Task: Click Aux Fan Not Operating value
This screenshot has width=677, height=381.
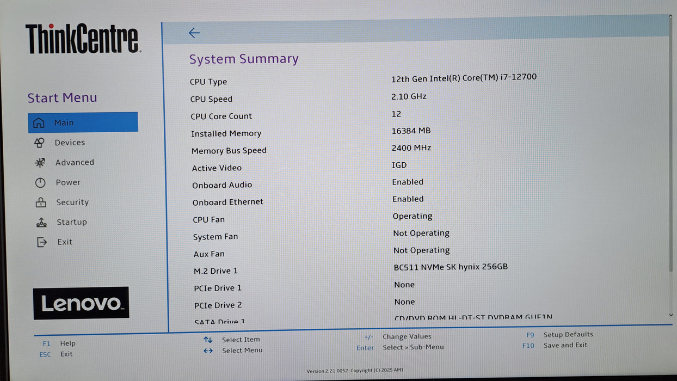Action: [422, 250]
